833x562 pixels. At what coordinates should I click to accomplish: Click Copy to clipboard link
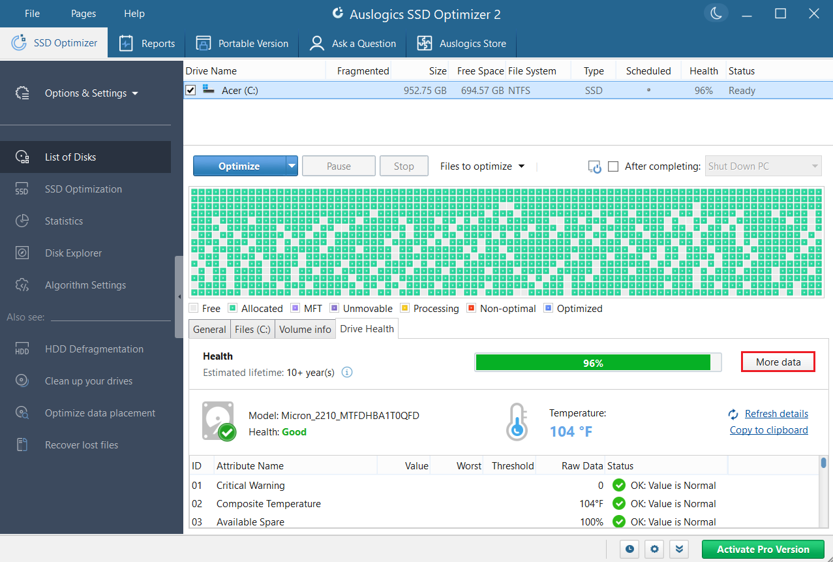click(768, 430)
